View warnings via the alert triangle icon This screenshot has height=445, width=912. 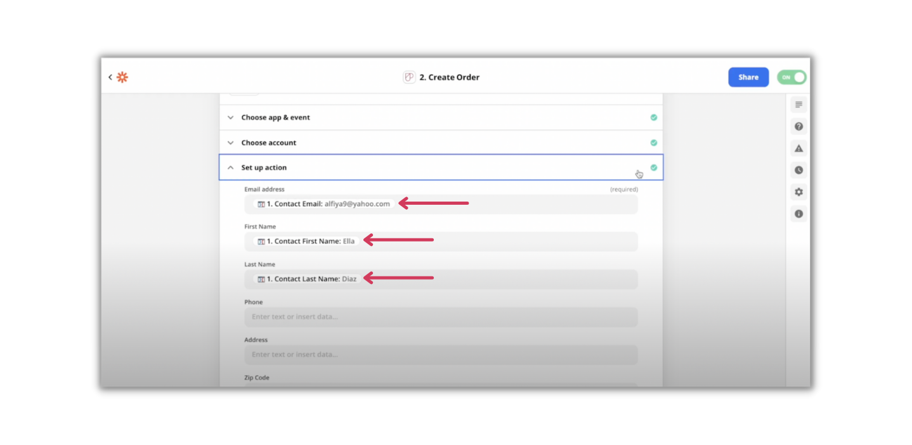798,148
